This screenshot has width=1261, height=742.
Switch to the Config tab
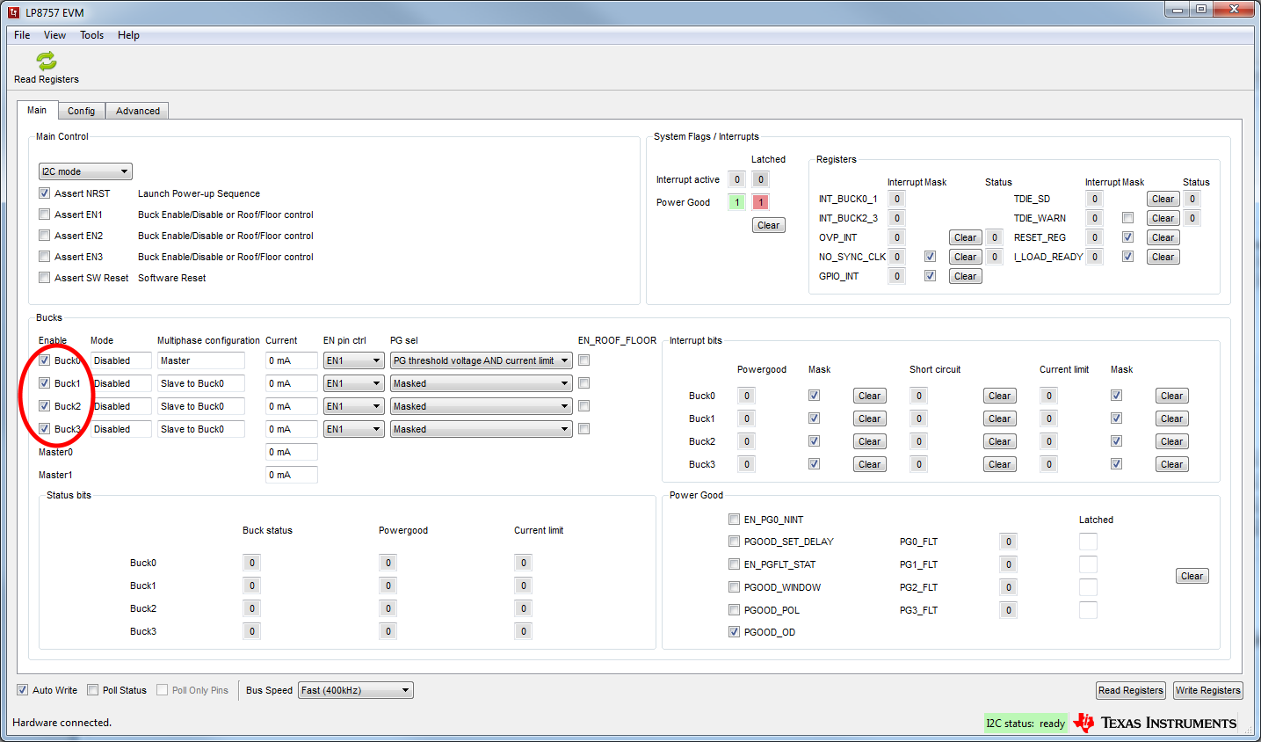(81, 111)
